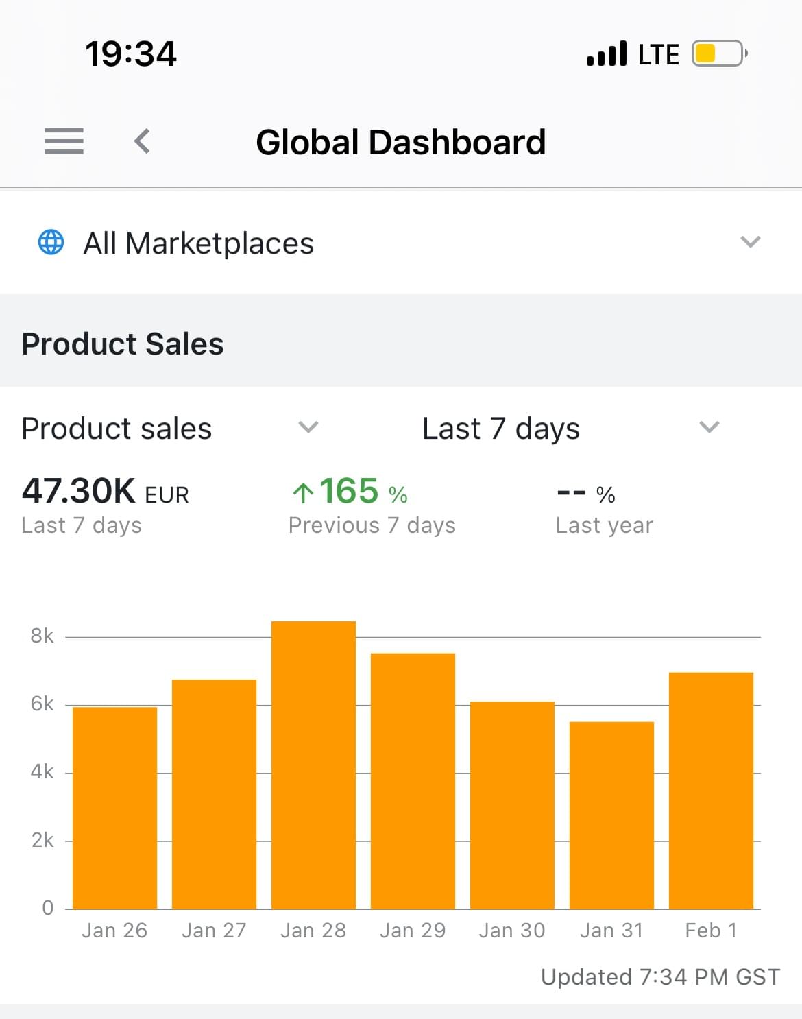Tap the Jan 29 orange bar
802x1019 pixels.
(x=413, y=780)
